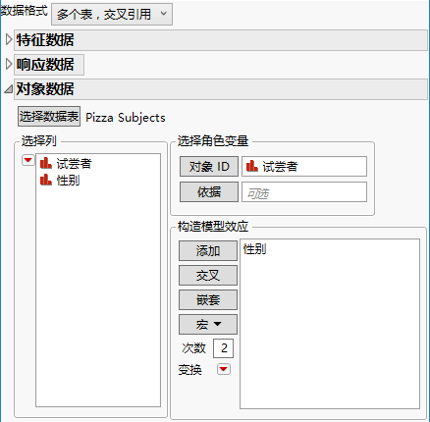Open the 宏 dropdown button
Viewport: 430px width, 422px height.
coord(208,324)
